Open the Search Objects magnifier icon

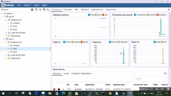point(44,10)
